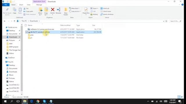Open the DWH project folder
The image size is (186, 104).
click(x=14, y=47)
